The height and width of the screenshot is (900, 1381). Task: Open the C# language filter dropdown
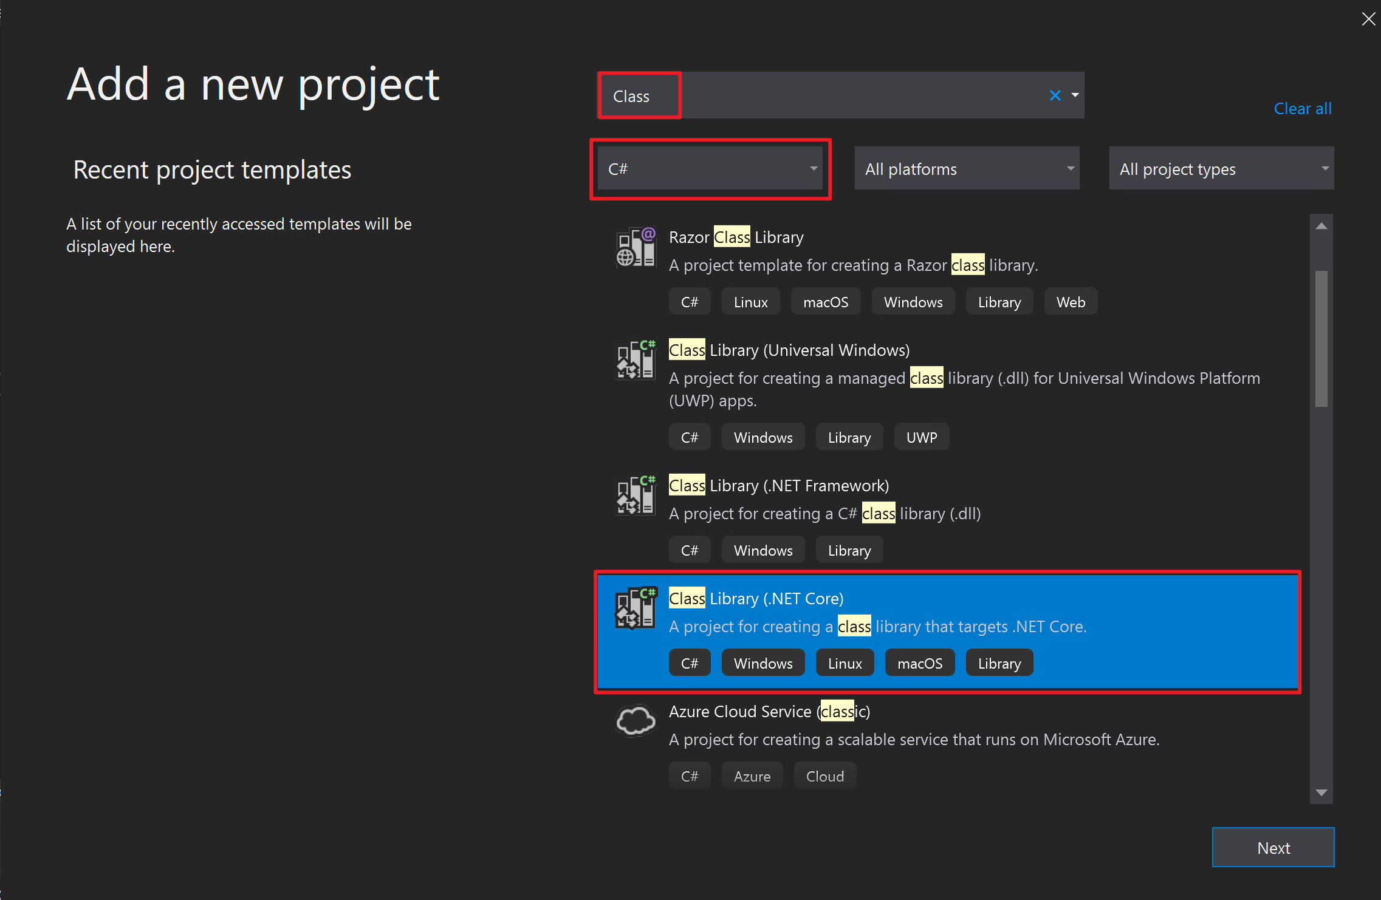[x=710, y=169]
